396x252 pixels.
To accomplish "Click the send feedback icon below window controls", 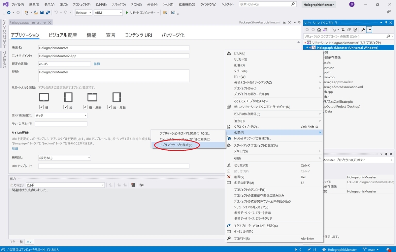I will point(389,12).
